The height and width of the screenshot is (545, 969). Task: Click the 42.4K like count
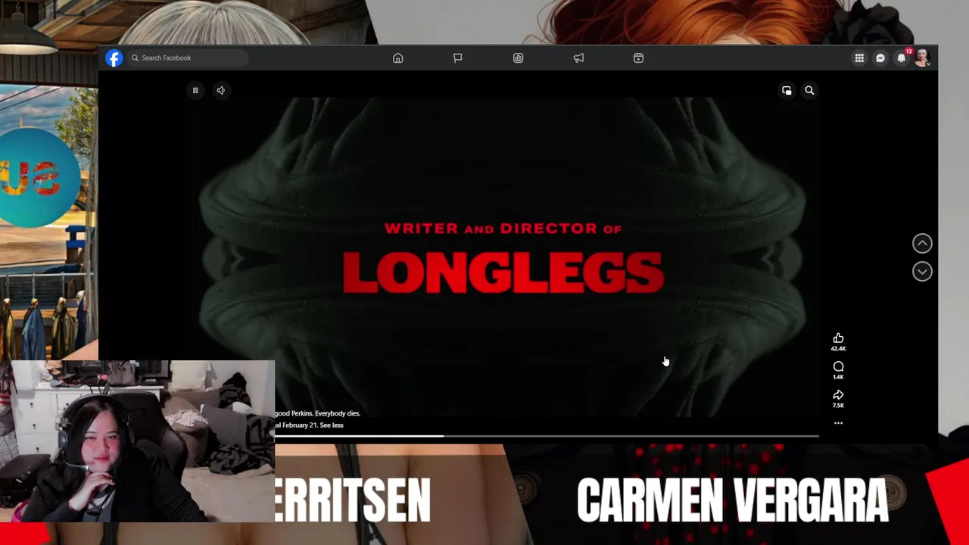click(x=838, y=348)
